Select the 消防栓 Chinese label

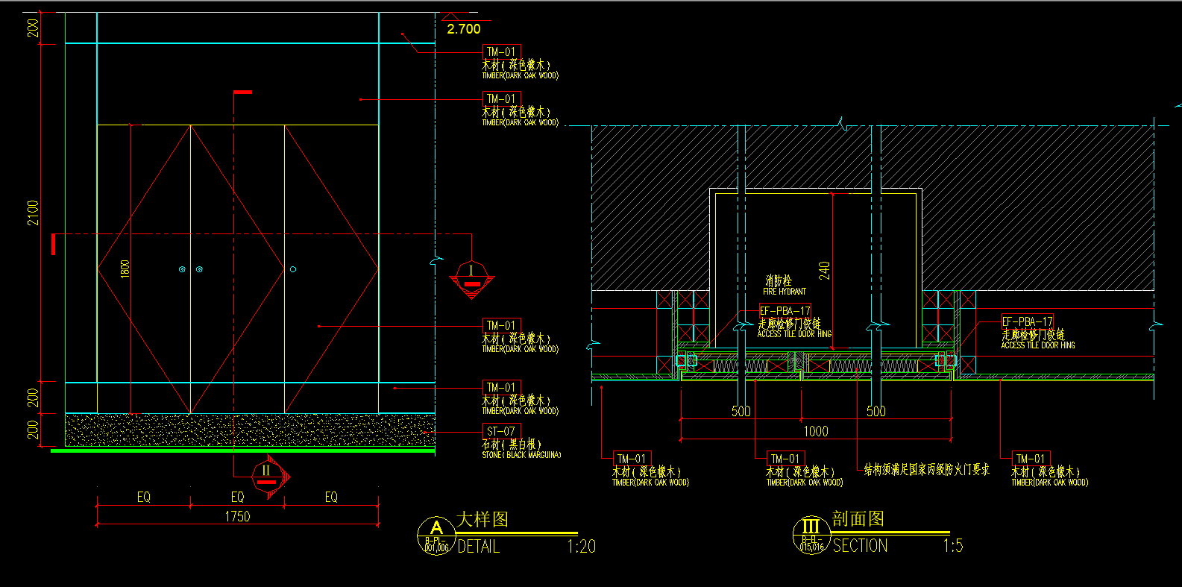[x=779, y=281]
